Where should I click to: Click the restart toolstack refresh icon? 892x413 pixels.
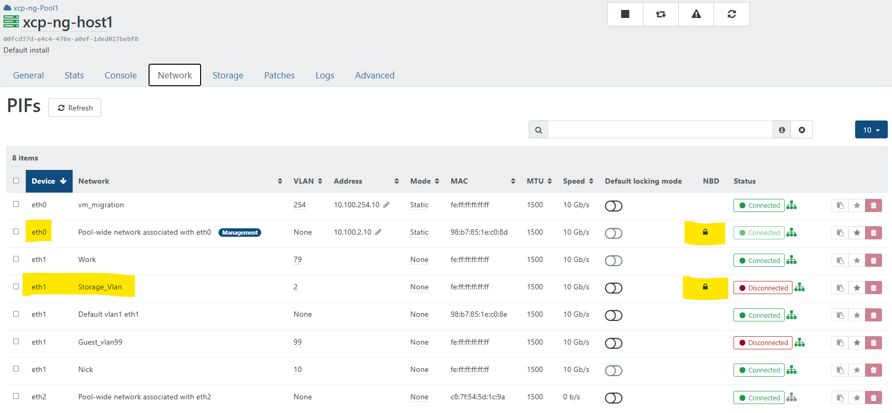[731, 14]
